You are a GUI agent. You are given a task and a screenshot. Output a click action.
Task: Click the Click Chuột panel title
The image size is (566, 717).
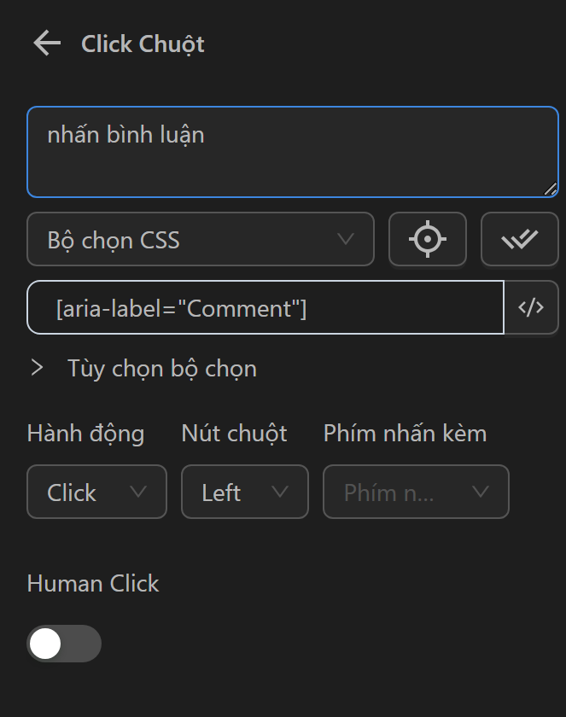click(x=143, y=44)
